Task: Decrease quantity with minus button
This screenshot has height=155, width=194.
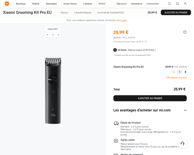Action: pos(174,72)
